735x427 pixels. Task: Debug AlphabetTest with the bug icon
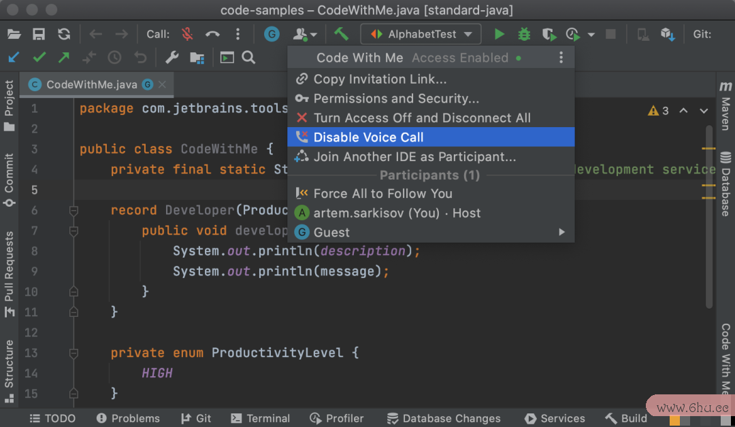coord(524,34)
